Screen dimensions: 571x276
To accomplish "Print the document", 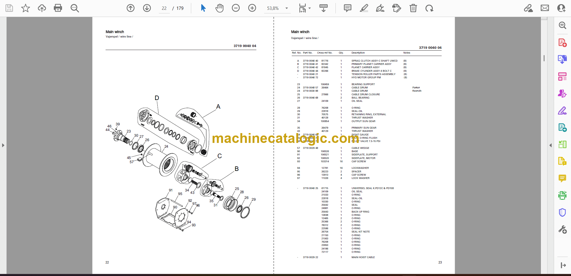I will [x=58, y=8].
